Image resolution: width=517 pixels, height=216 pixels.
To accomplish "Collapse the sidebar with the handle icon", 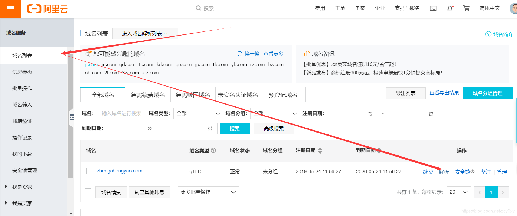I will coord(72,117).
